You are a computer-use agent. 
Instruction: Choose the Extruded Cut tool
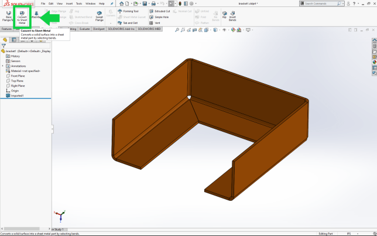coord(160,11)
